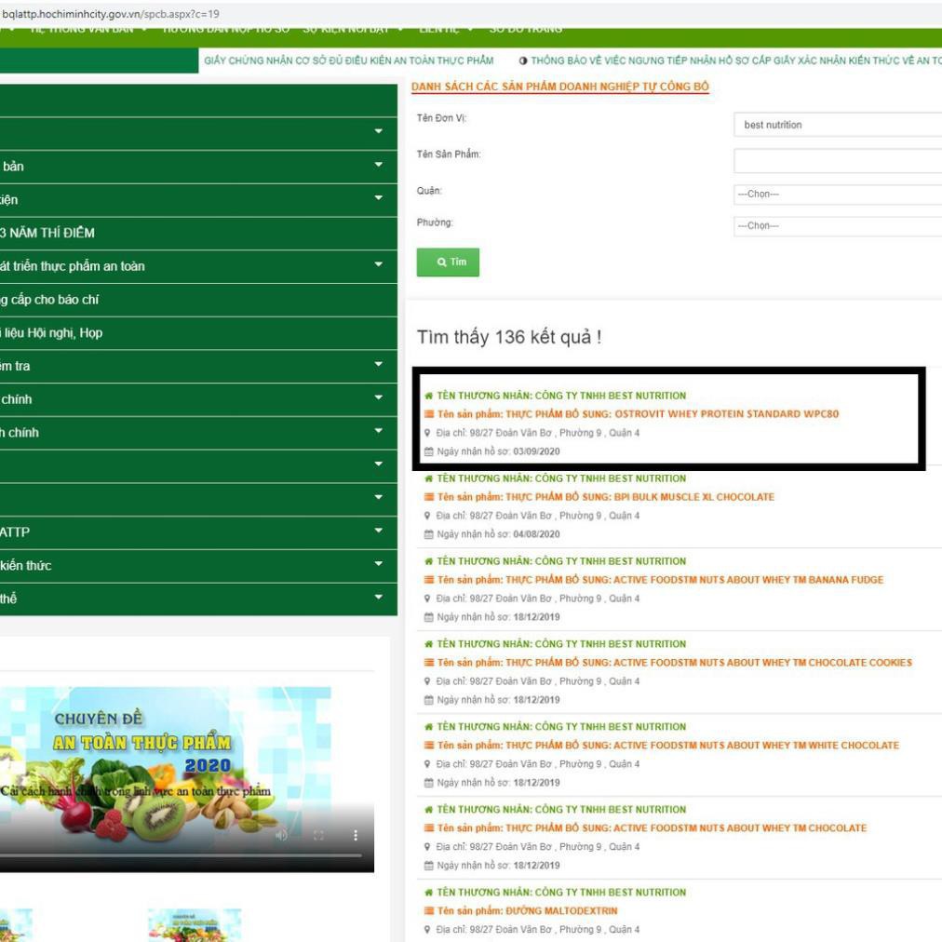The height and width of the screenshot is (942, 942).
Task: Enter fullscreen on the food safety video
Action: point(318,835)
